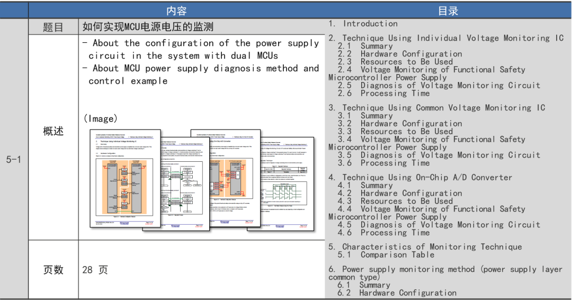Viewport: 572px width, 303px height.
Task: Open section 4 Technique Using On-Chip A/D Converter
Action: (420, 178)
